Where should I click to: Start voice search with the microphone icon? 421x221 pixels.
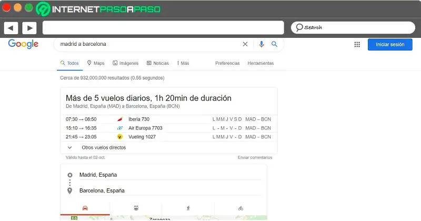point(261,44)
